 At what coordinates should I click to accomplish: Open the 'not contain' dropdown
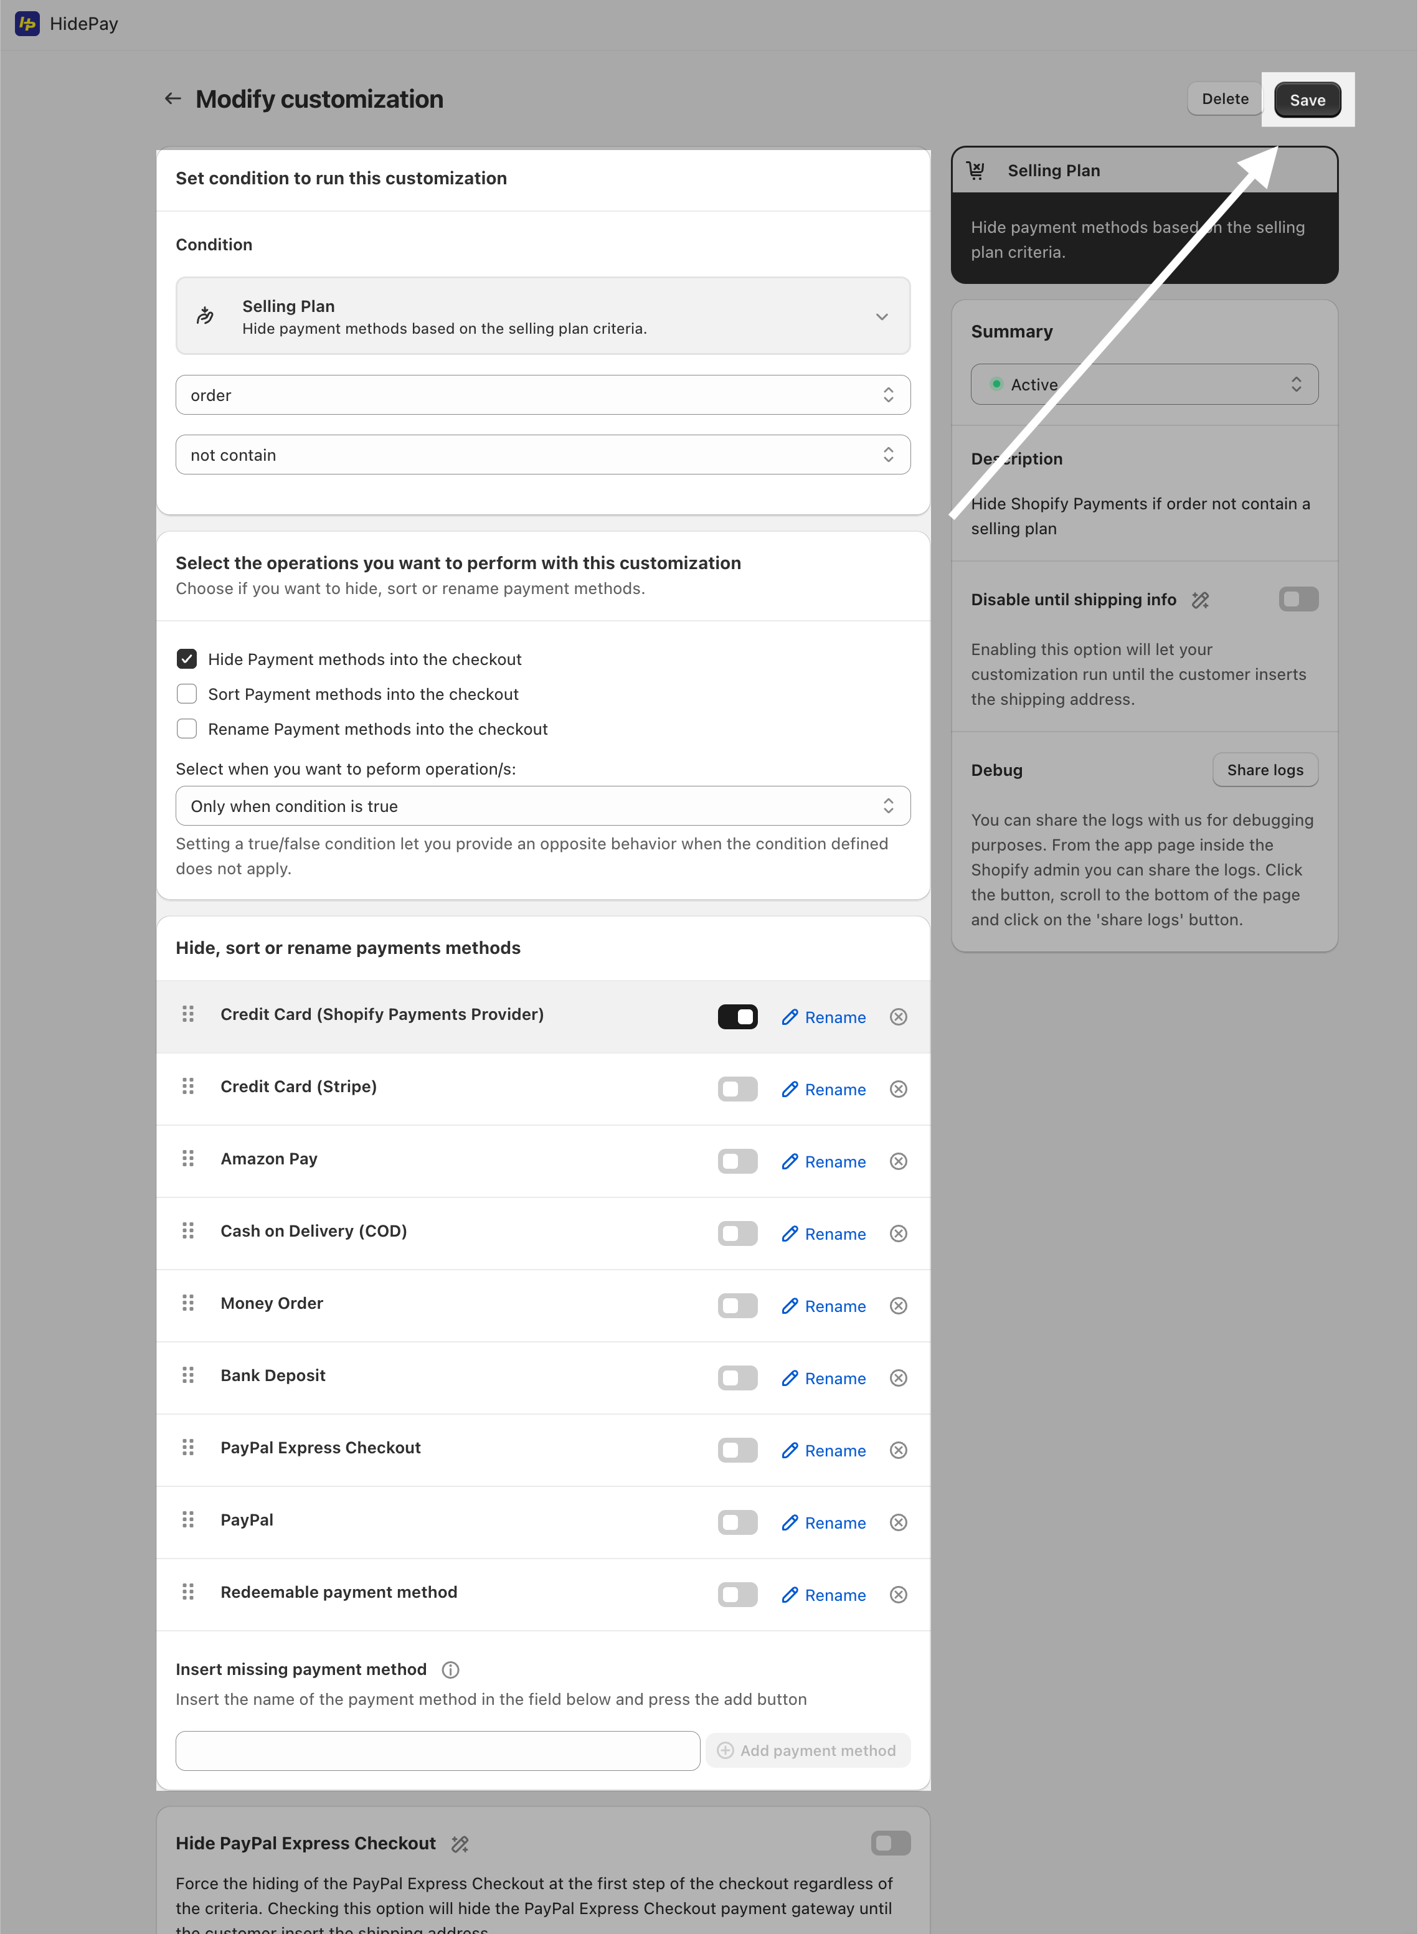(x=542, y=455)
